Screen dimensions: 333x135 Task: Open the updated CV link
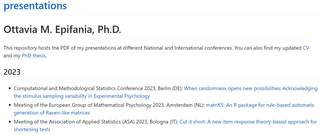click(306, 48)
